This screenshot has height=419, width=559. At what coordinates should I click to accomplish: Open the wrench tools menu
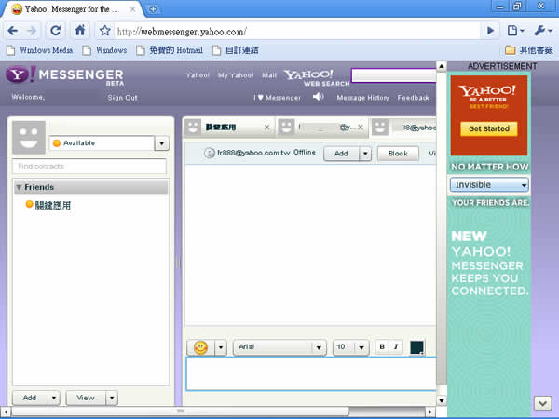click(x=542, y=31)
